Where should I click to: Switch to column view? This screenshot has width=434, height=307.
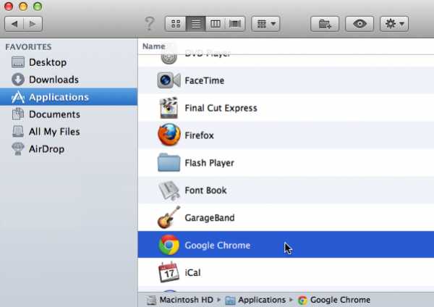tap(215, 24)
